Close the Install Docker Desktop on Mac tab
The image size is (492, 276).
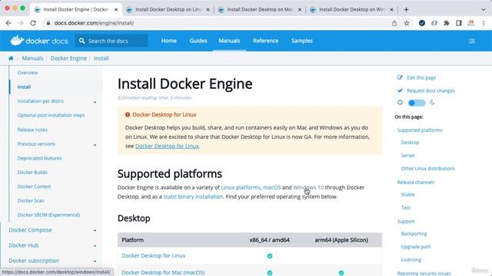300,10
